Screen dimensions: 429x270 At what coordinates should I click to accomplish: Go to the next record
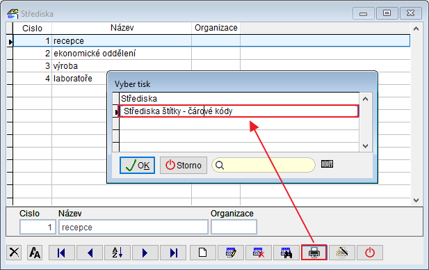click(145, 252)
